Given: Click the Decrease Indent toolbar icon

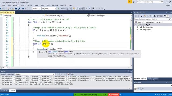Looking at the screenshot, I should pyautogui.click(x=80, y=9).
